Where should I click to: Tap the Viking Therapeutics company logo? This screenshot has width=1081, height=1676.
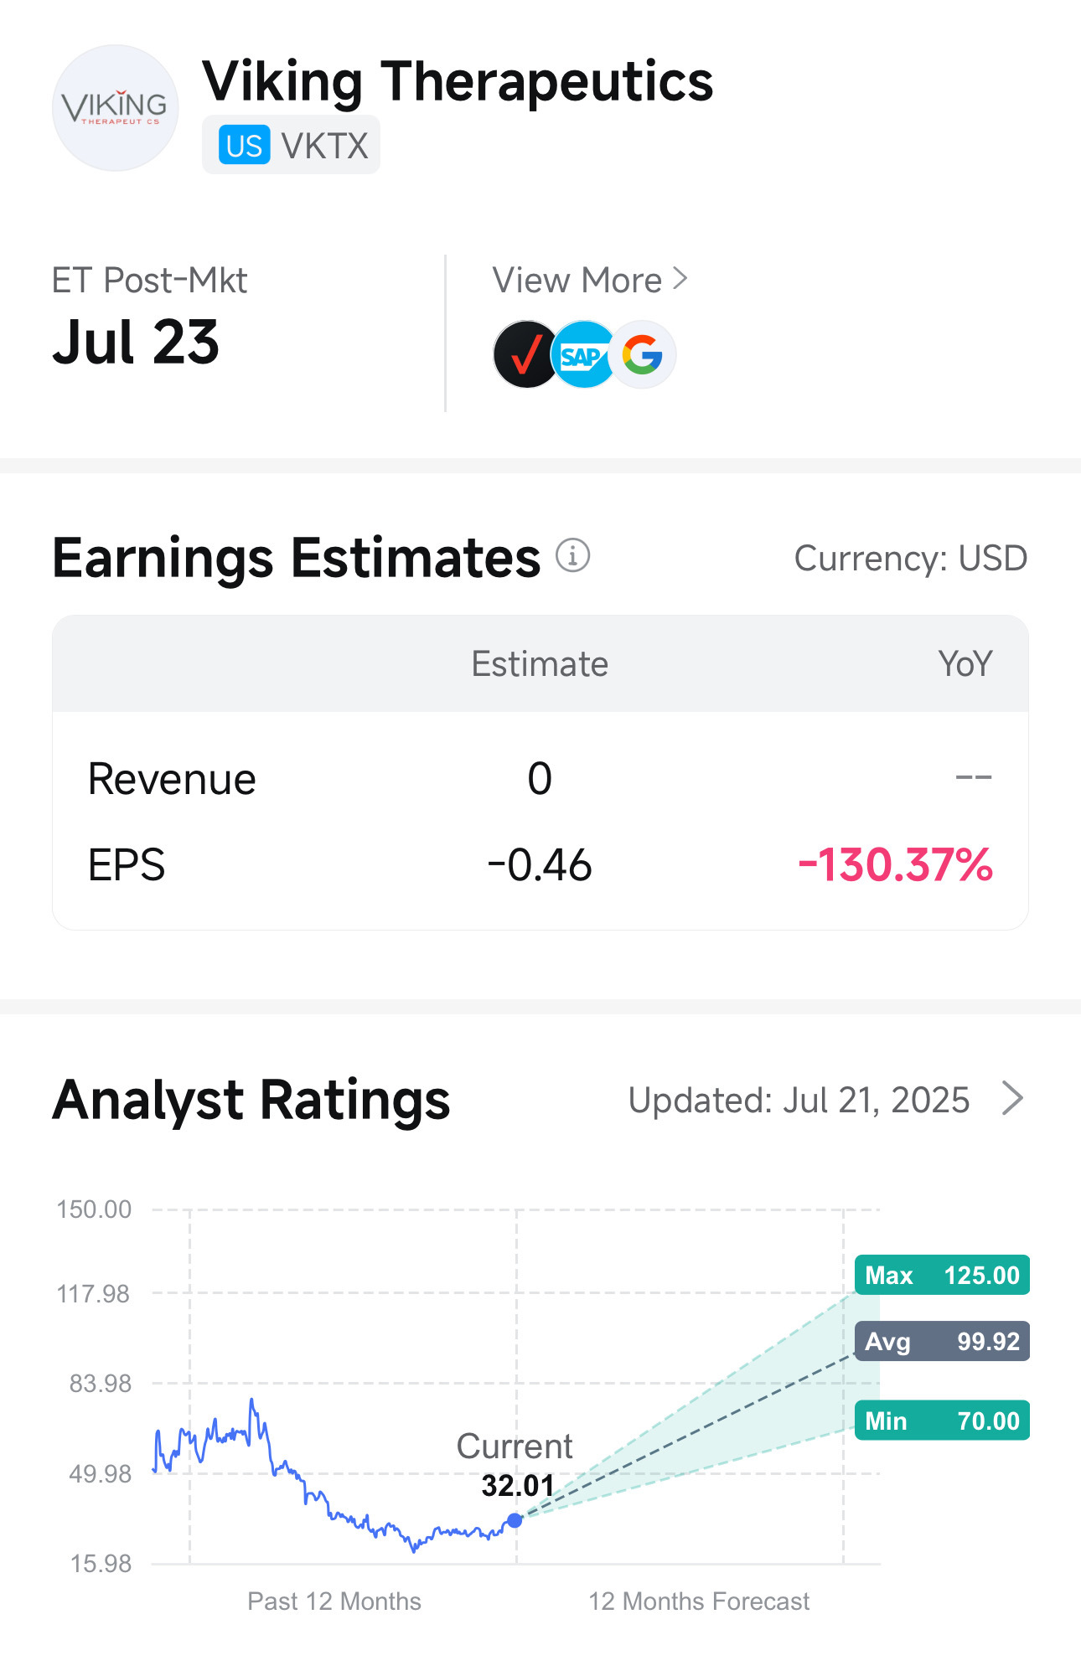[116, 108]
